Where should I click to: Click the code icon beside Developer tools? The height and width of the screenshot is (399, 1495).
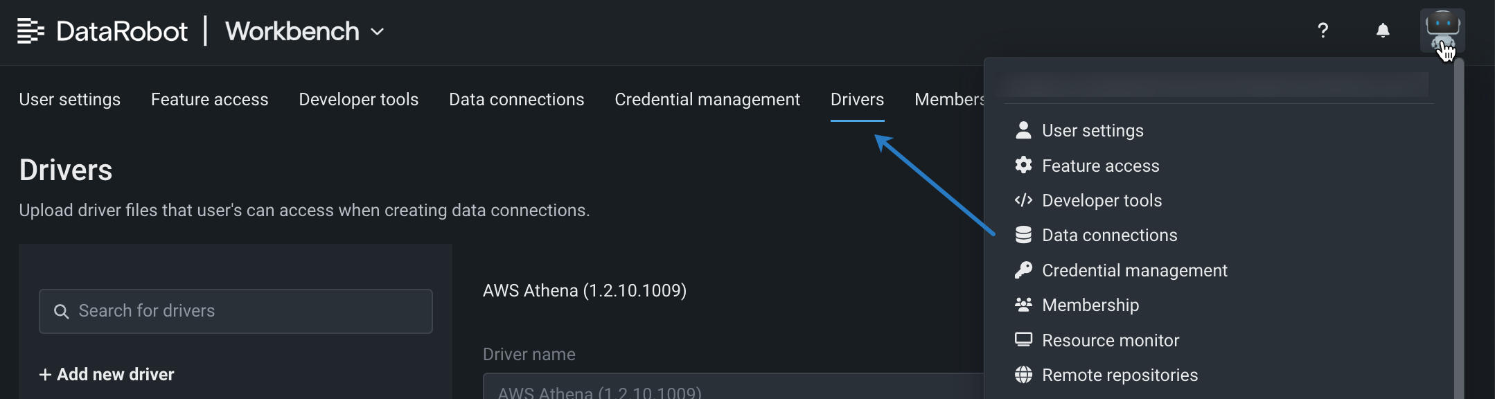[x=1023, y=200]
